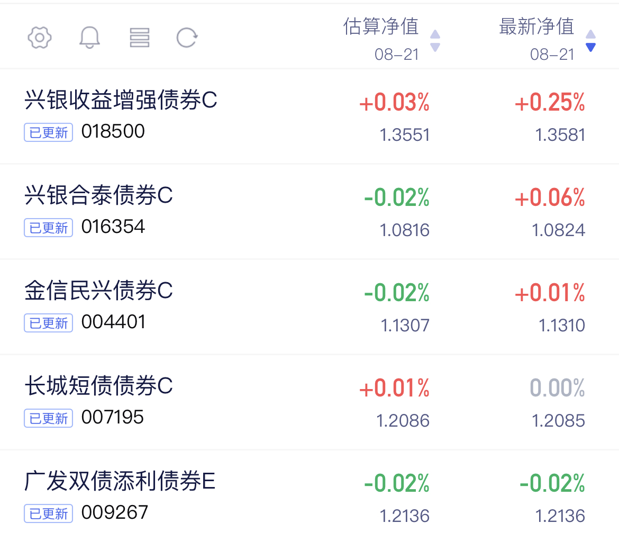Tap latest change +0.25%

point(550,103)
